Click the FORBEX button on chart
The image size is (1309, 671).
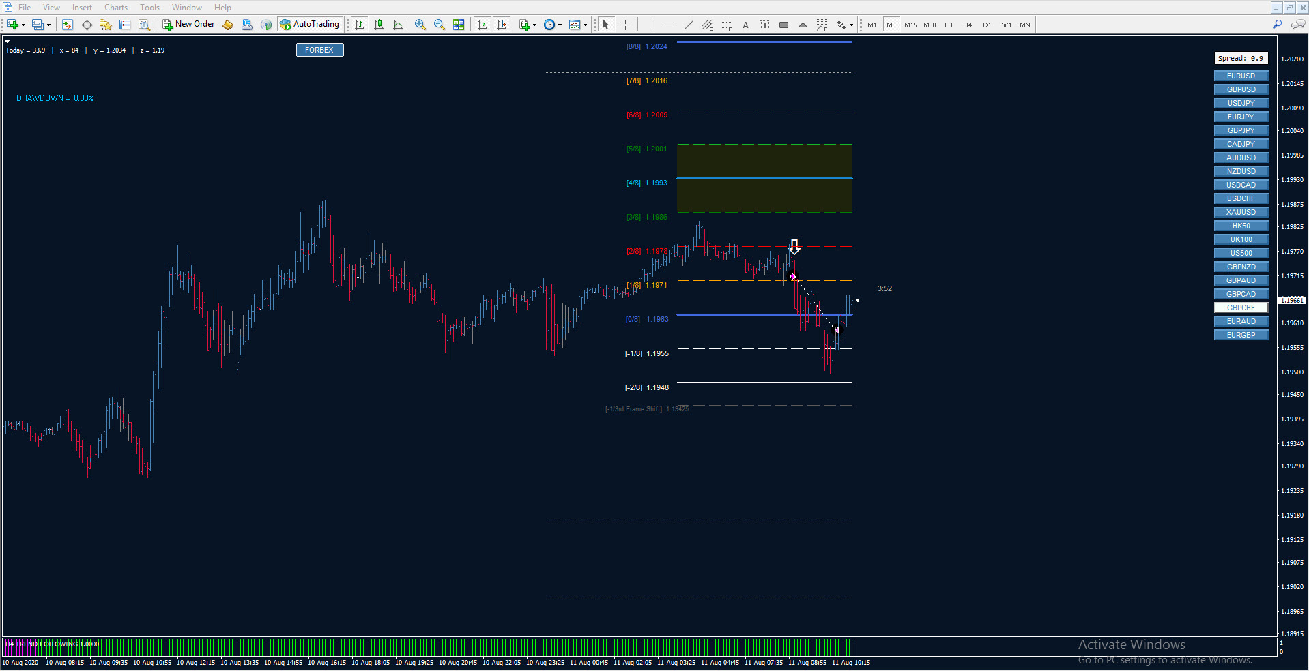pyautogui.click(x=319, y=50)
